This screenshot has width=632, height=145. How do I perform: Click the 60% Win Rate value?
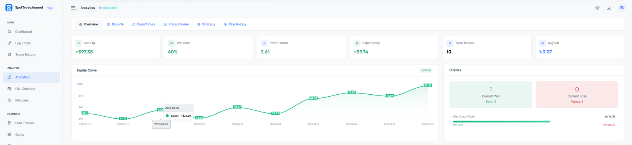click(173, 52)
